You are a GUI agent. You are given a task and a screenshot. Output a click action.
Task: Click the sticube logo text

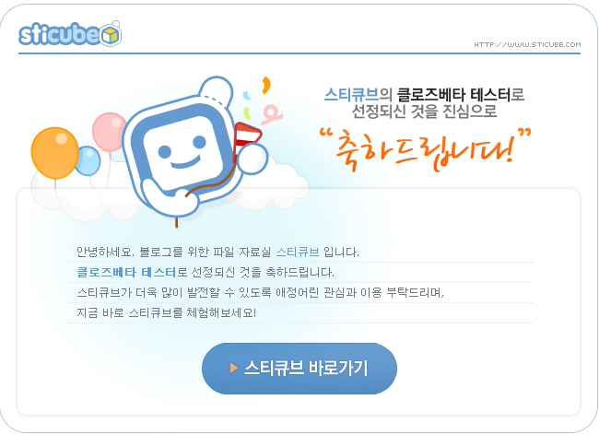click(x=60, y=34)
